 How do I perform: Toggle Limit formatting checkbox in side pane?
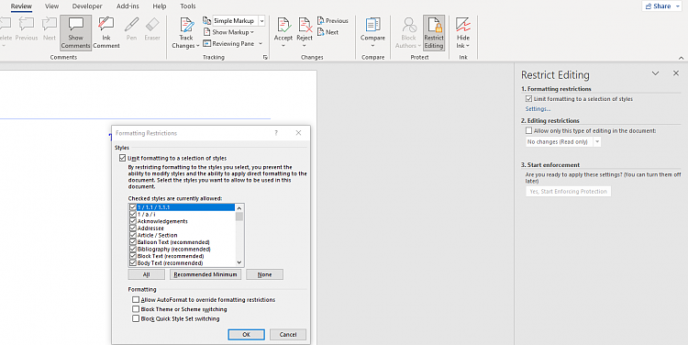point(528,99)
